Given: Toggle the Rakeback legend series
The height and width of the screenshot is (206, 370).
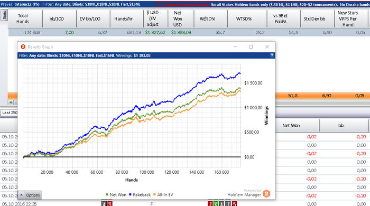Looking at the screenshot, I should tap(140, 195).
